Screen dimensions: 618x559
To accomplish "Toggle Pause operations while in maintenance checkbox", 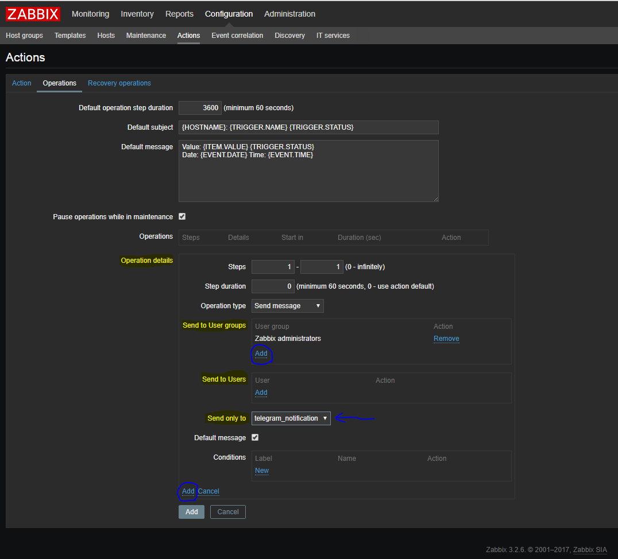I will pyautogui.click(x=182, y=217).
